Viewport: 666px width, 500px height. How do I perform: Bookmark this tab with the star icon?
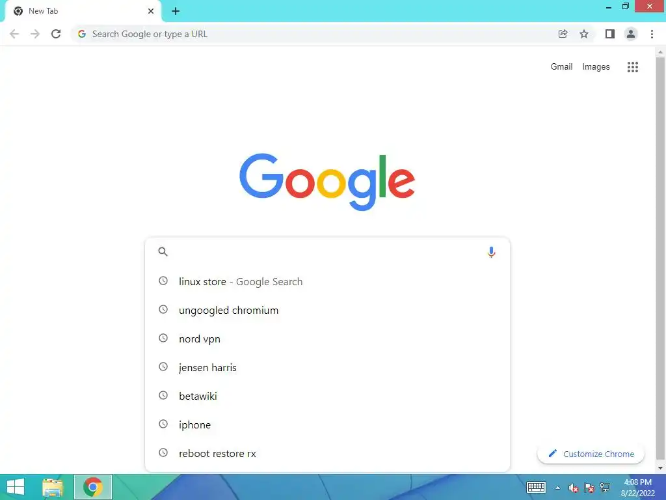pyautogui.click(x=584, y=34)
